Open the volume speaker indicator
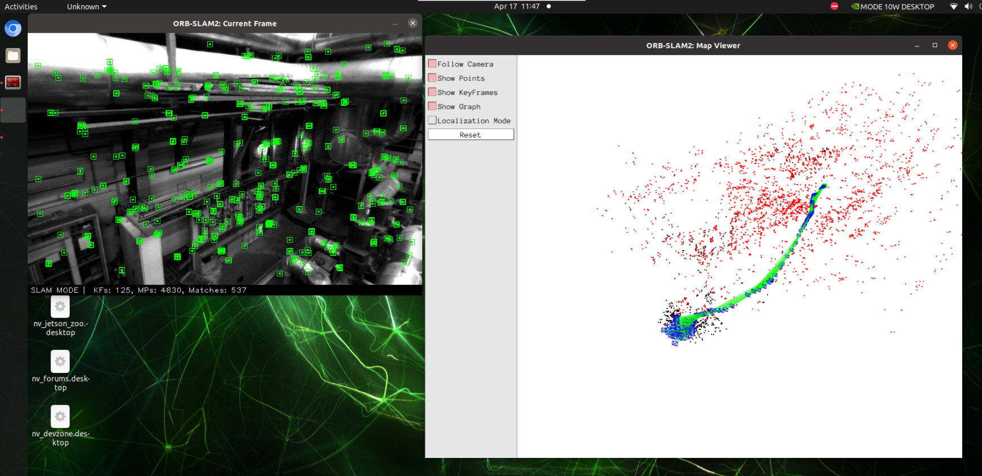 pyautogui.click(x=968, y=7)
